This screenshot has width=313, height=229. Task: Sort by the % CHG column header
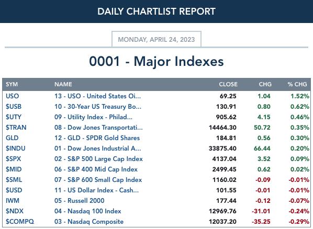297,84
